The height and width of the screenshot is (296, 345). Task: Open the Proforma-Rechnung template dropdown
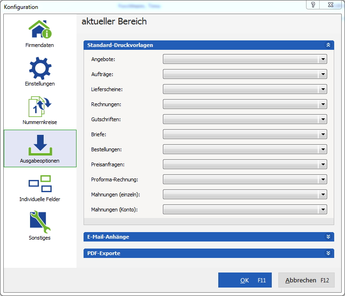click(x=245, y=179)
